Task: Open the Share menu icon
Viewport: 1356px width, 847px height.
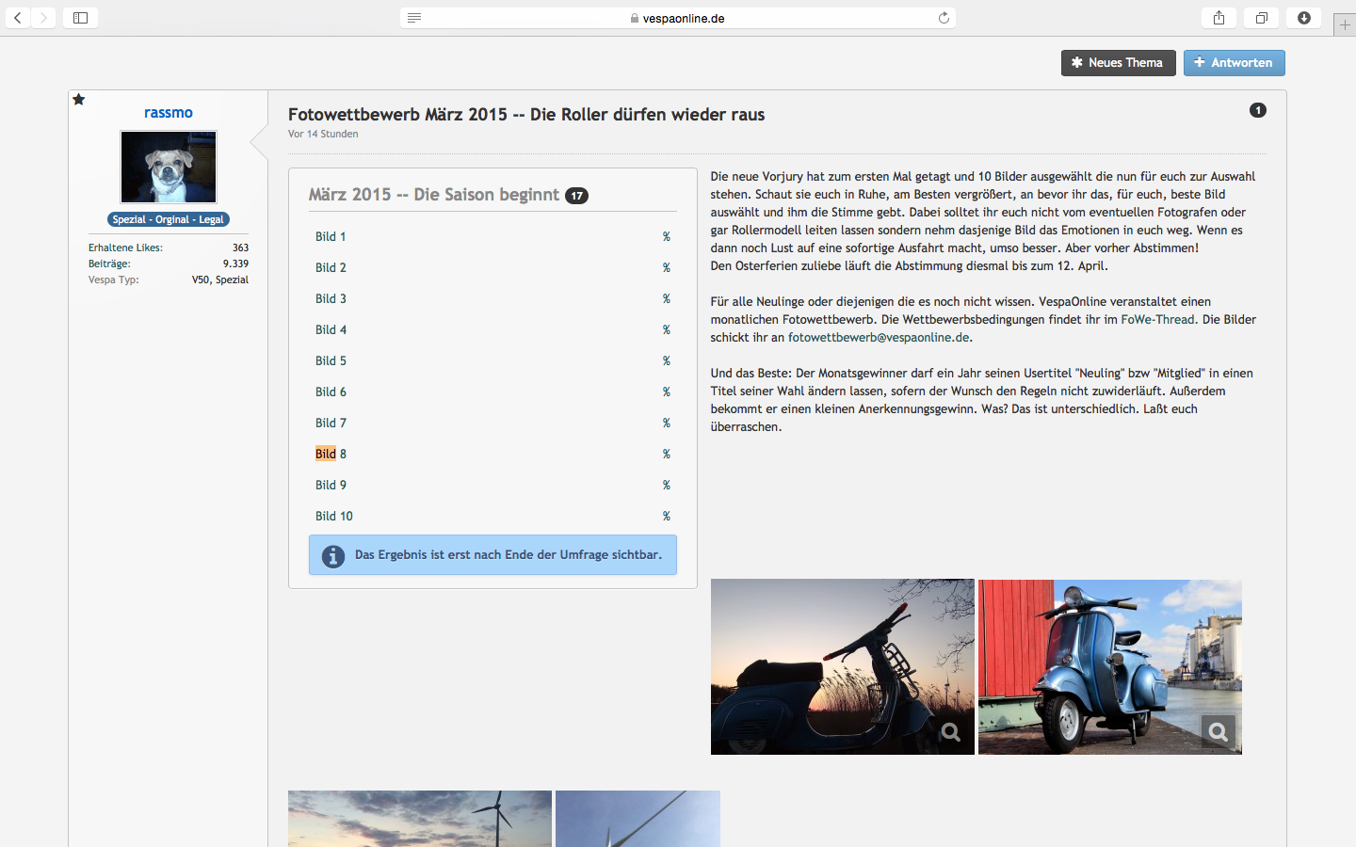Action: 1219,18
